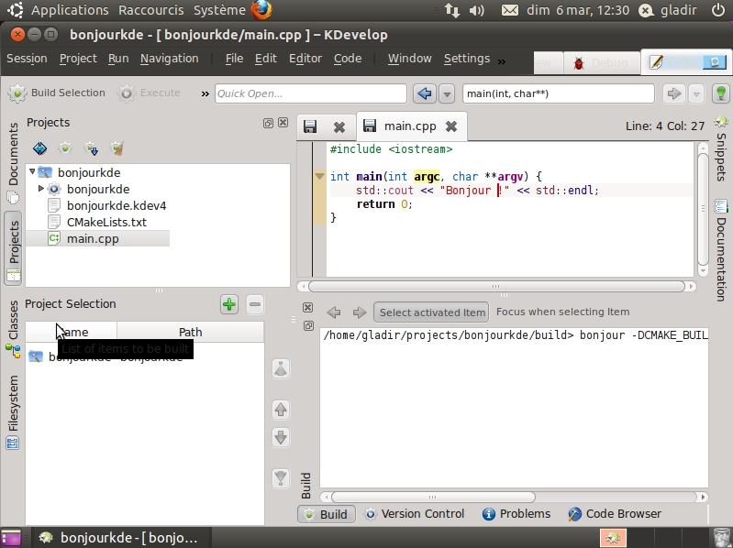The image size is (733, 548).
Task: Click into the Quick Open search field
Action: click(310, 93)
